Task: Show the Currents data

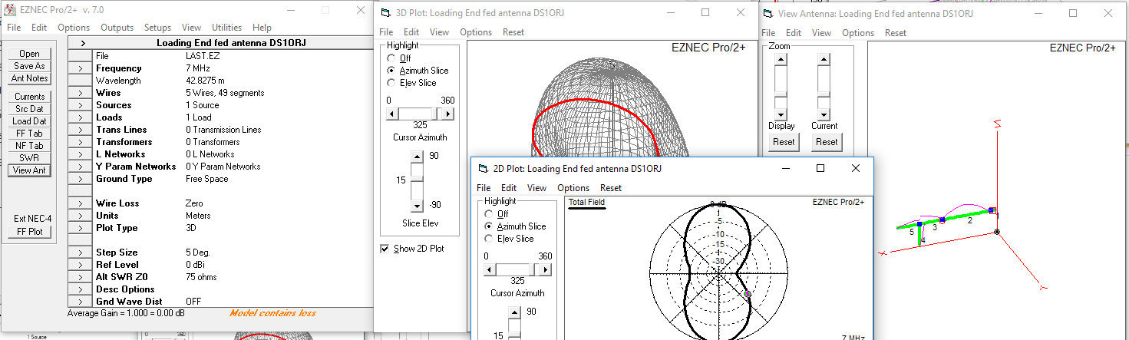Action: (x=30, y=97)
